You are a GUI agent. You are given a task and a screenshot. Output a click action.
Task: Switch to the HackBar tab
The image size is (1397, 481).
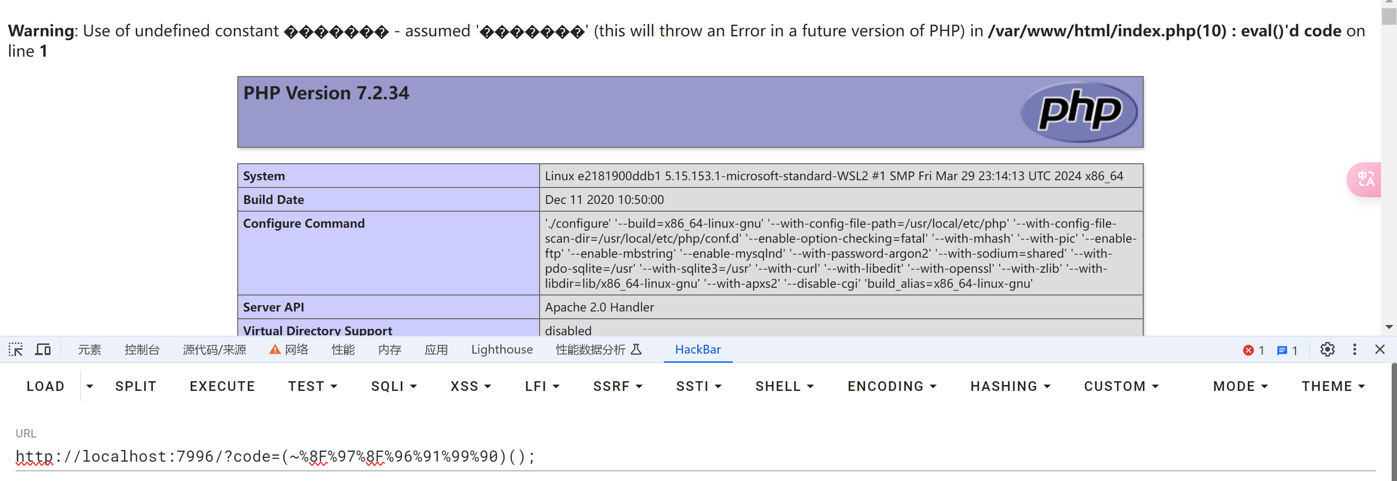697,349
